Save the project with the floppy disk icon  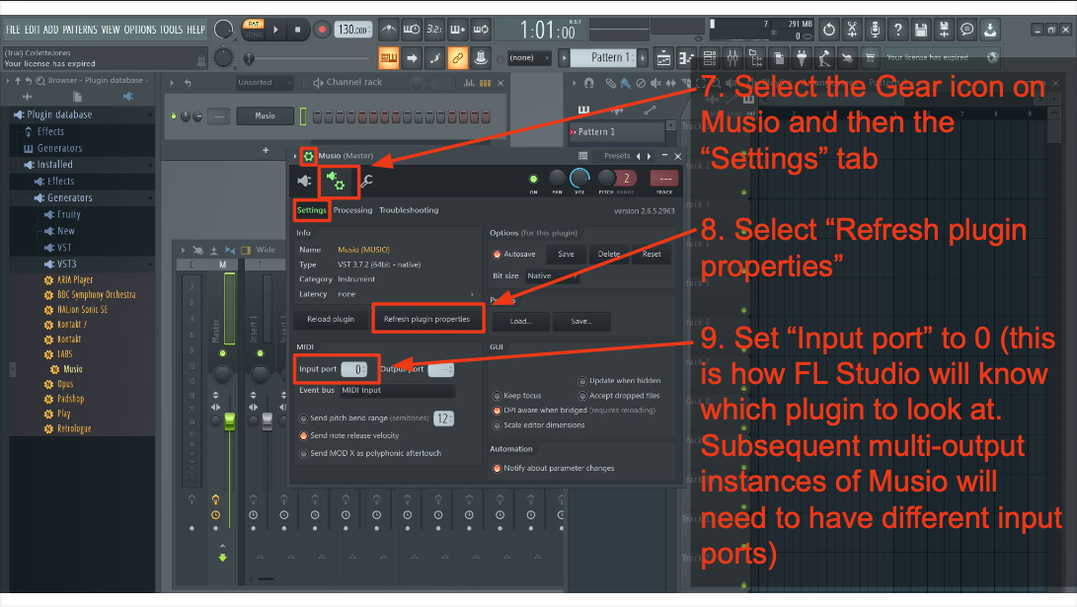pyautogui.click(x=921, y=30)
